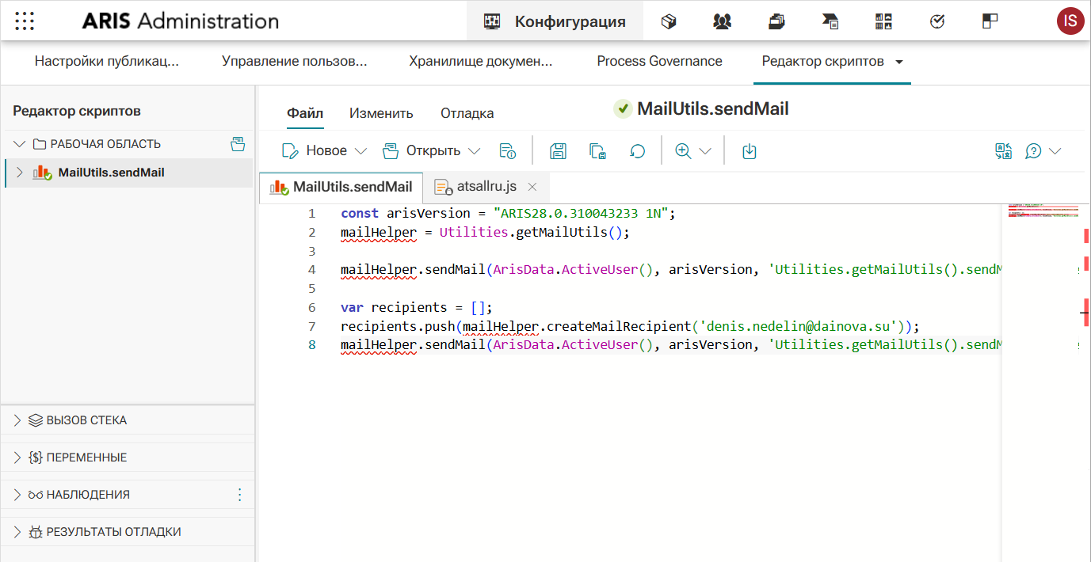This screenshot has width=1091, height=562.
Task: Click code line number 7
Action: (311, 326)
